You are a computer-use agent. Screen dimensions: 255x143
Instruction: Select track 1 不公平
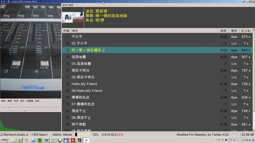tap(157, 37)
